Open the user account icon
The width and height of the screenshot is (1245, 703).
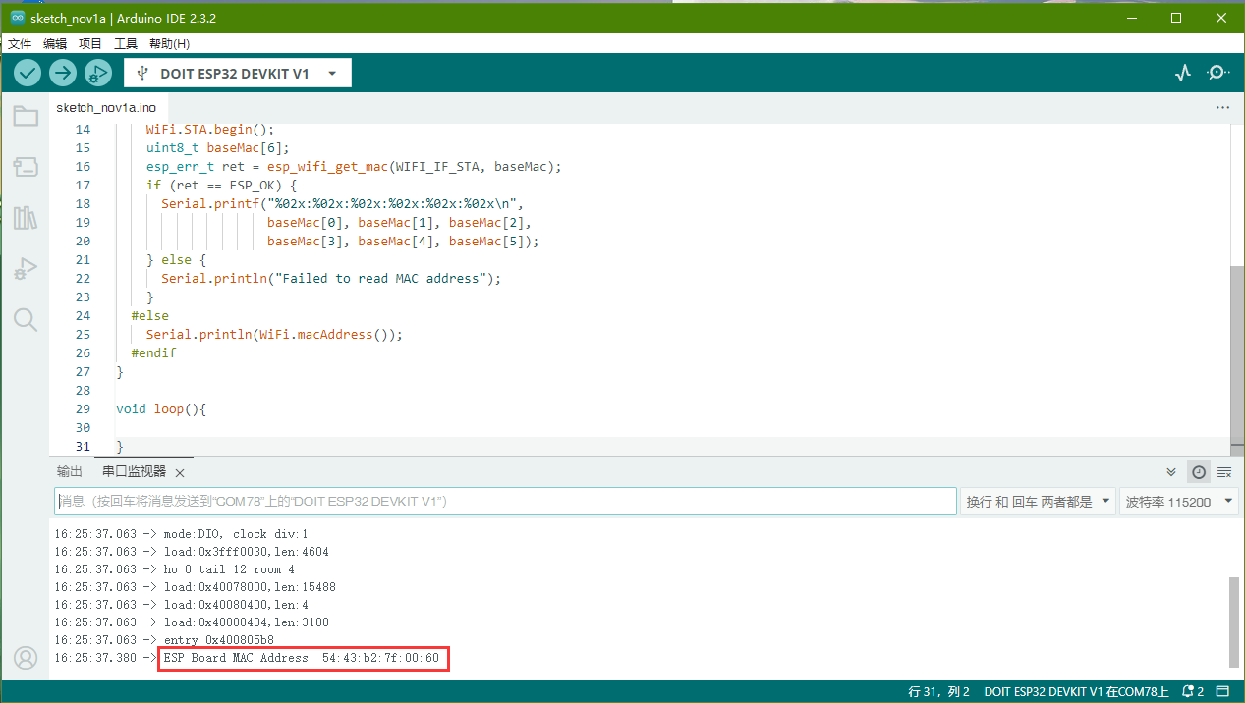(x=26, y=658)
